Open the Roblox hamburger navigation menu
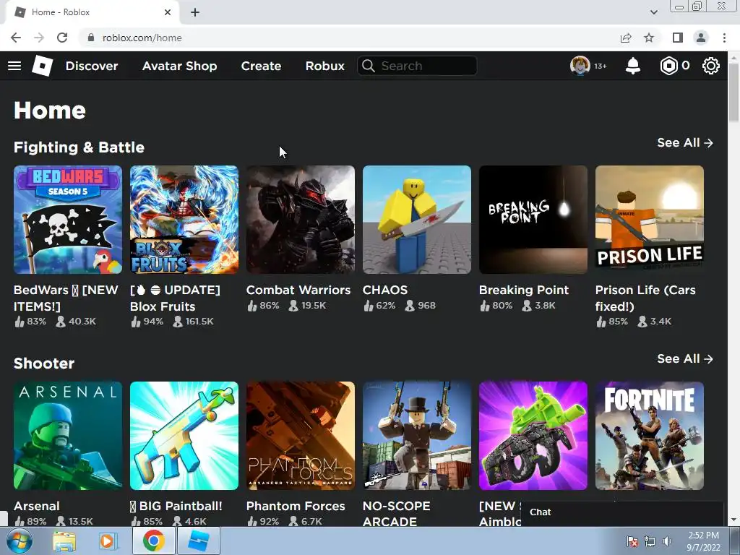 pyautogui.click(x=14, y=66)
